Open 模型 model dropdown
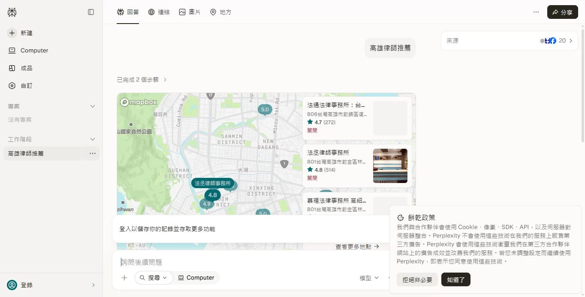The image size is (585, 297). [x=369, y=278]
